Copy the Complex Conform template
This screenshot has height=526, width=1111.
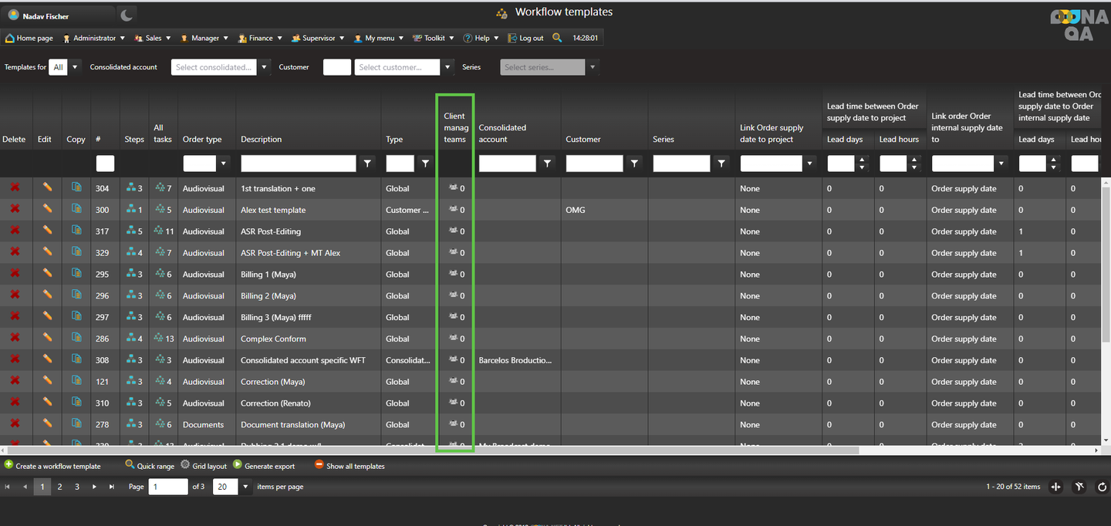click(x=76, y=338)
